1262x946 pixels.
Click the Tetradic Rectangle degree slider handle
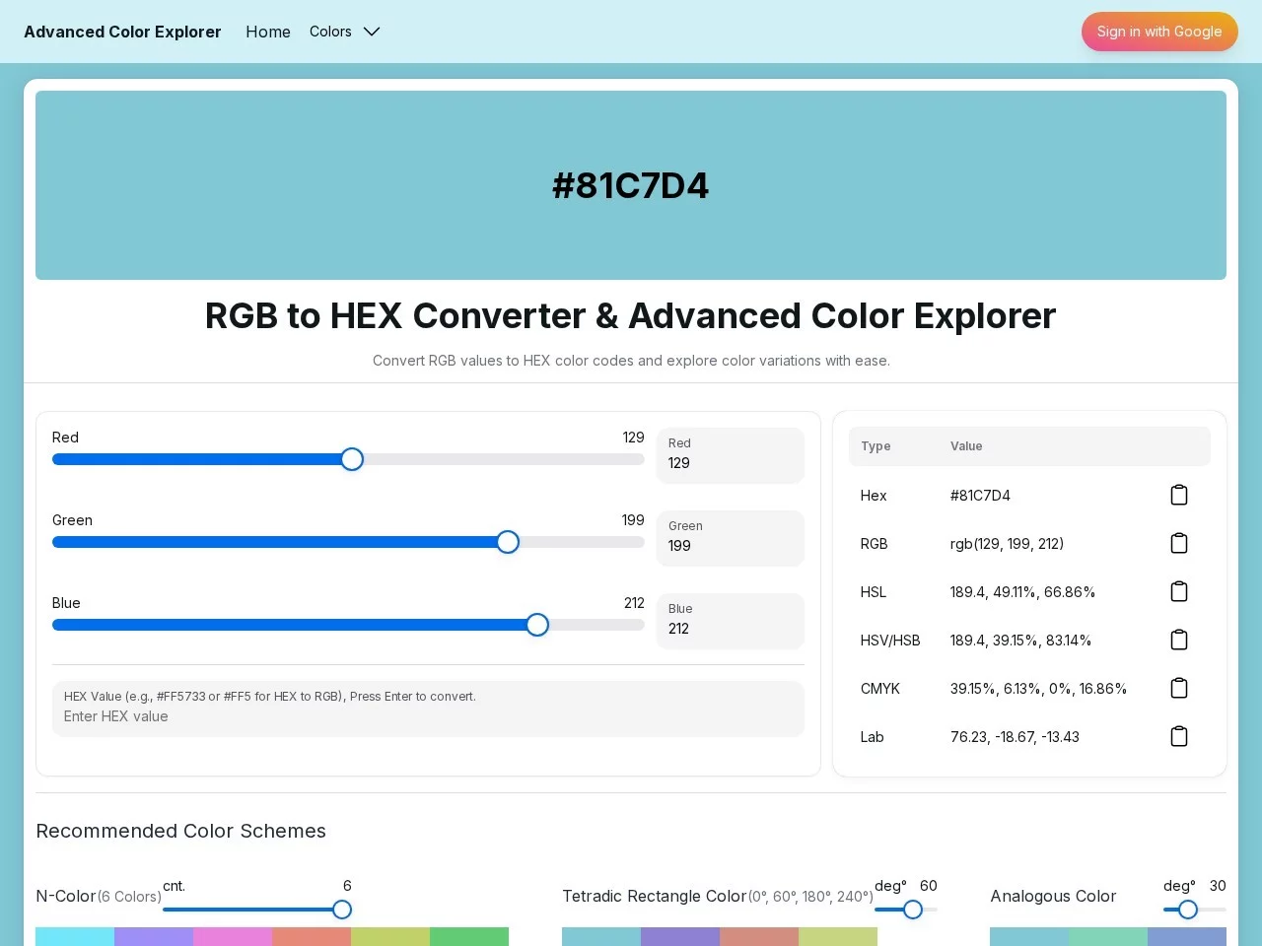(913, 910)
